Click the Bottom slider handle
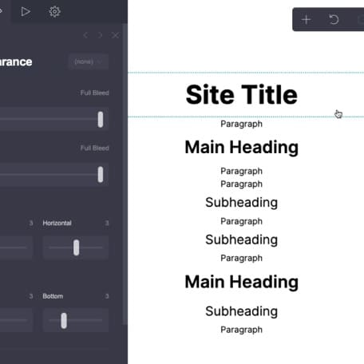Image resolution: width=364 pixels, height=364 pixels. [64, 321]
